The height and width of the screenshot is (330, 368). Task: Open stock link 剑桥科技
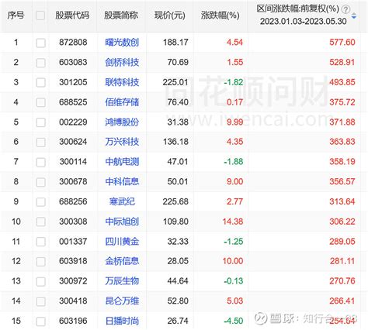click(122, 62)
